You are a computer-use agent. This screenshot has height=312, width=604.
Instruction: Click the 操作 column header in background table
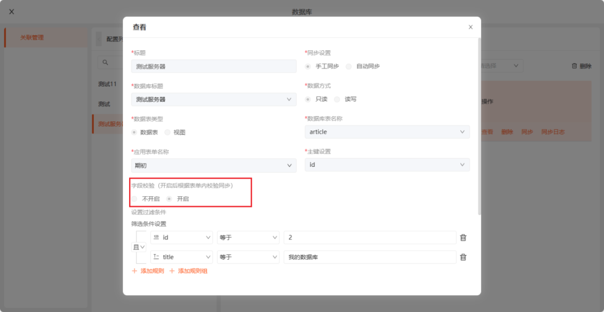point(487,102)
